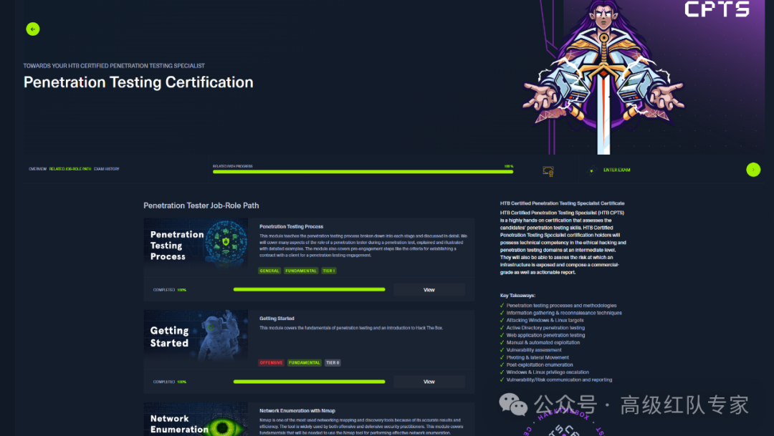Screen dimensions: 774x436
Task: Click the TIER I tag
Action: [329, 271]
